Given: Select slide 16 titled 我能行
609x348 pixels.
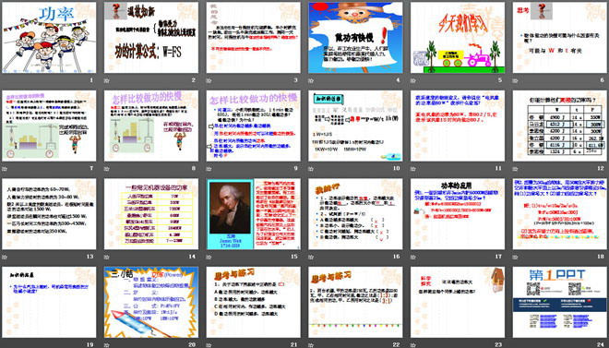Looking at the screenshot, I should (355, 214).
